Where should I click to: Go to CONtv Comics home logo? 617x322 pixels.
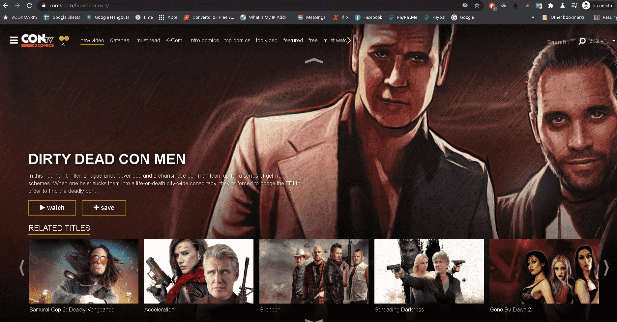[x=38, y=41]
